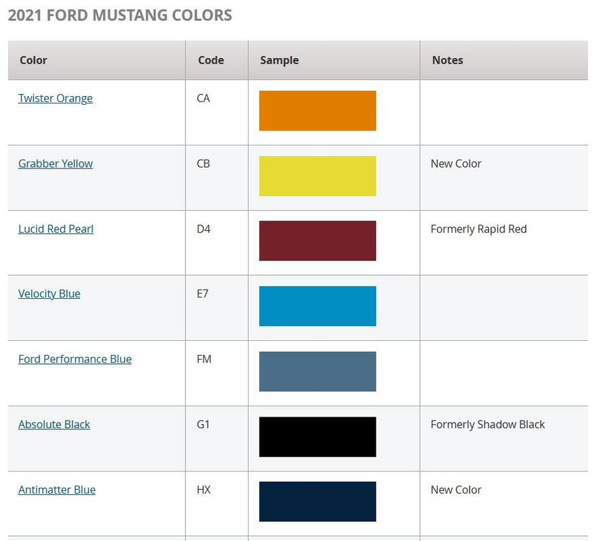Open the Grabber Yellow color link
Viewport: 594px width, 541px height.
pos(56,164)
